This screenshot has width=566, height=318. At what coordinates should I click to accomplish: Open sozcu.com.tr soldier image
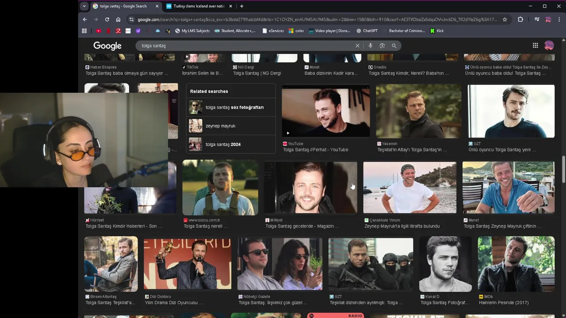220,188
